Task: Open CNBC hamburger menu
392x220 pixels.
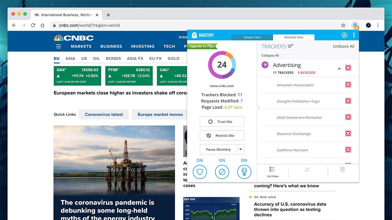Action: [x=58, y=46]
